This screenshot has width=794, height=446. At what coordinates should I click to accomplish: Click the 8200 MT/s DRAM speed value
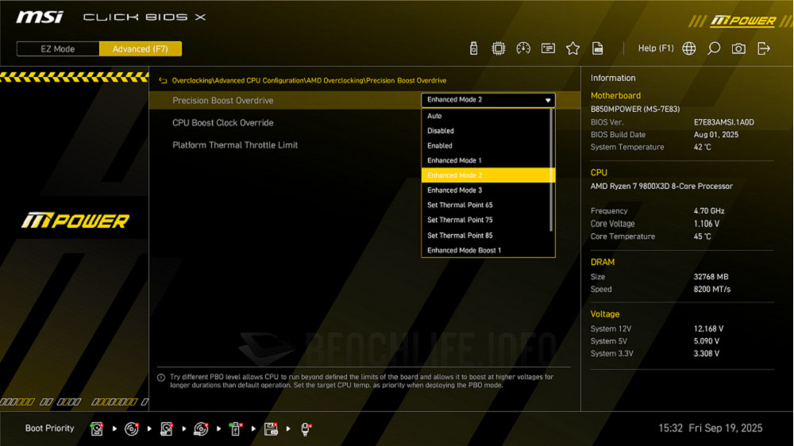point(712,290)
